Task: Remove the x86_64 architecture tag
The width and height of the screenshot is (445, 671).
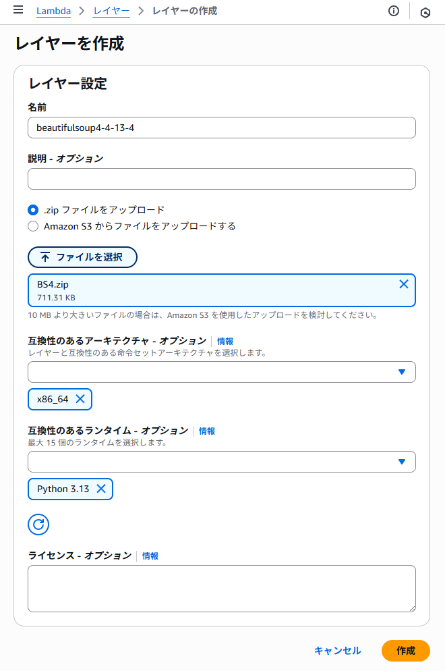Action: click(79, 399)
